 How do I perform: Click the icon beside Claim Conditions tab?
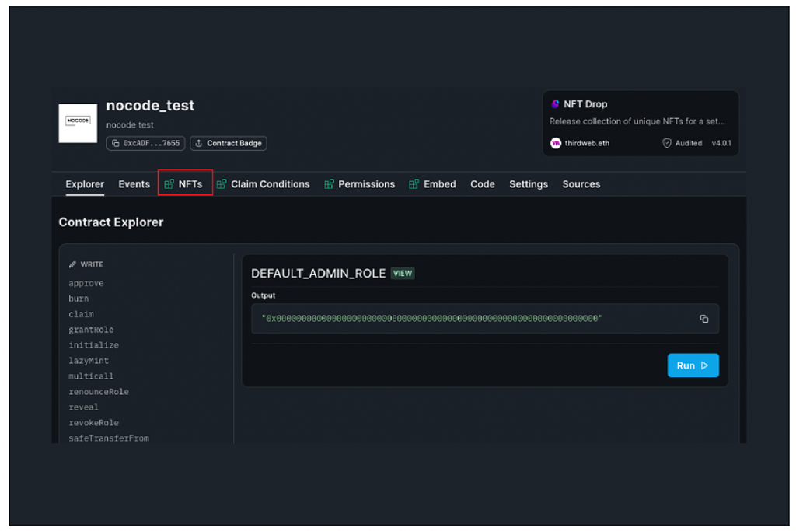(x=222, y=184)
